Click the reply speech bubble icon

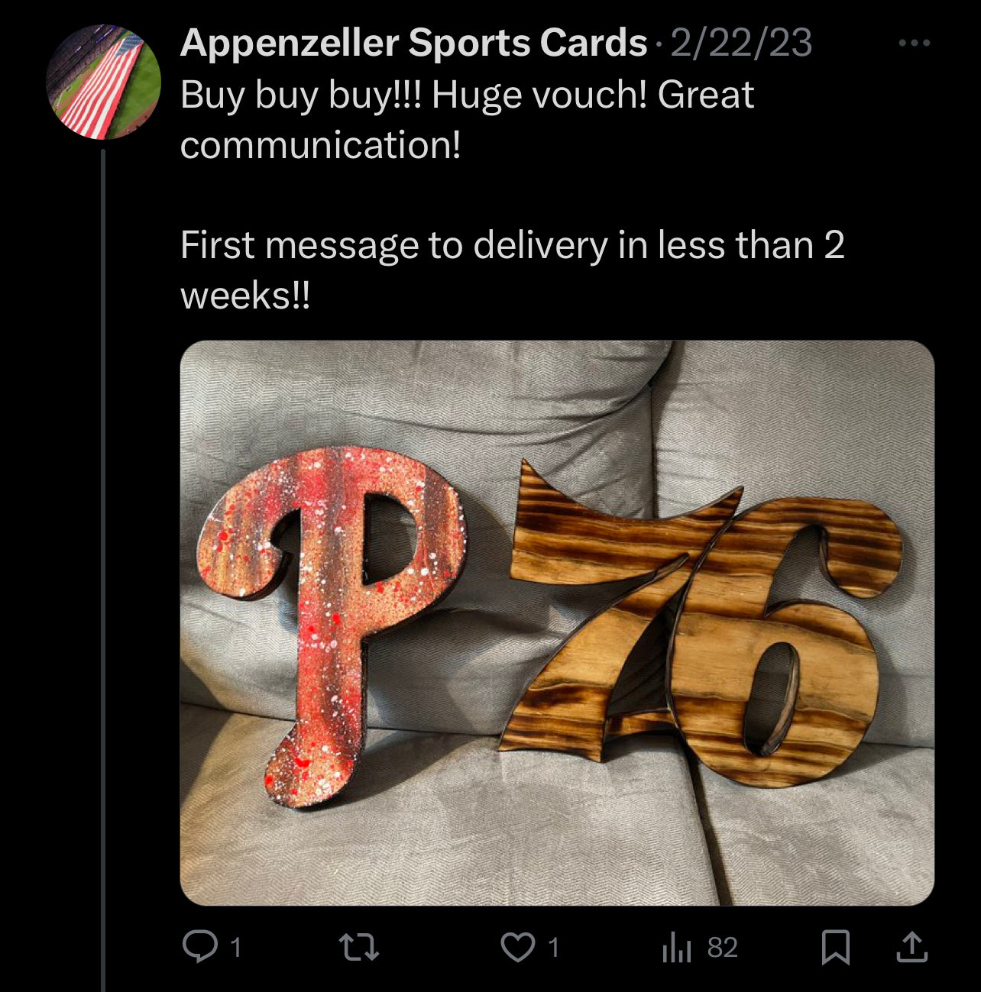[200, 947]
